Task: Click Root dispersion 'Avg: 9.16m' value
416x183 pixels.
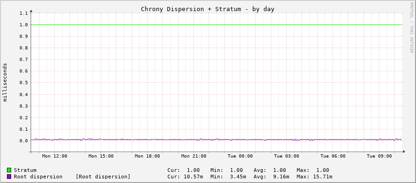Action: pyautogui.click(x=271, y=177)
